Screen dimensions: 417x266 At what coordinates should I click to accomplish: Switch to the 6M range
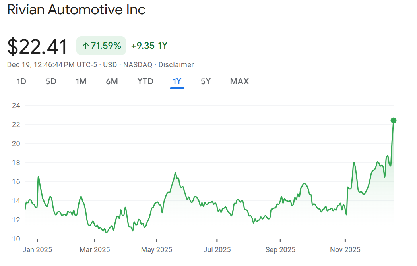(x=112, y=81)
